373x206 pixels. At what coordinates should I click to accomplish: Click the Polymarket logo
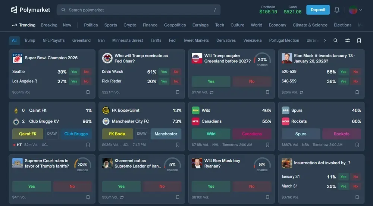[x=31, y=10]
